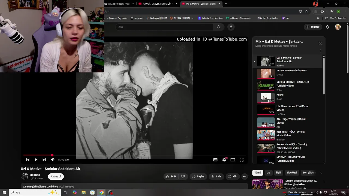Dislike the video

coord(183,176)
